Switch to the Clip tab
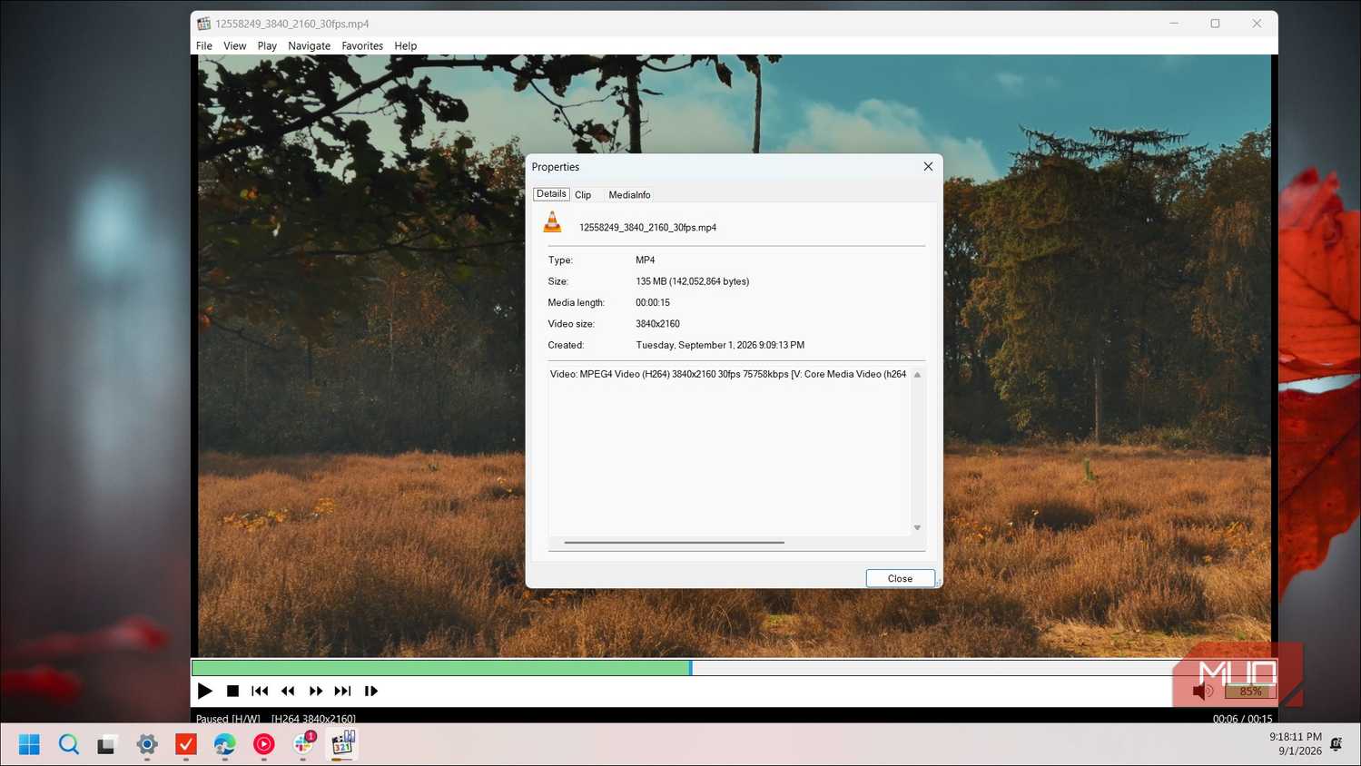The height and width of the screenshot is (766, 1361). [x=583, y=195]
